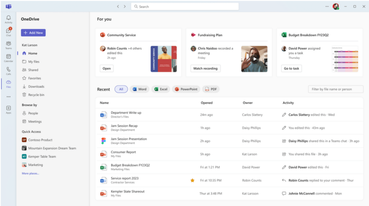This screenshot has width=369, height=206.
Task: Click the Mountain Expansion Dream Team icon
Action: pyautogui.click(x=24, y=148)
